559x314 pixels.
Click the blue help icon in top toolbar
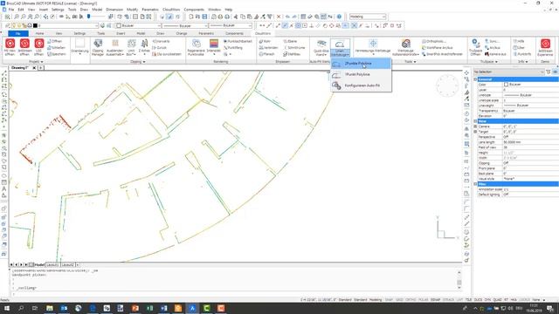[339, 17]
